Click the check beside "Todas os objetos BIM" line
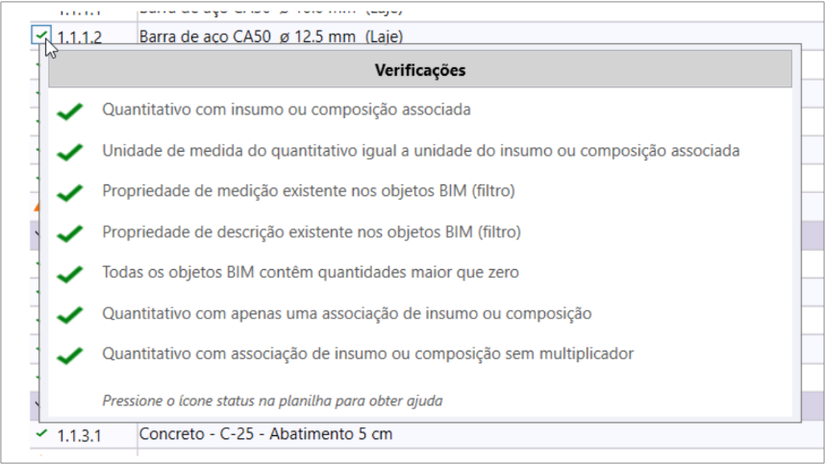This screenshot has width=825, height=464. click(x=69, y=274)
